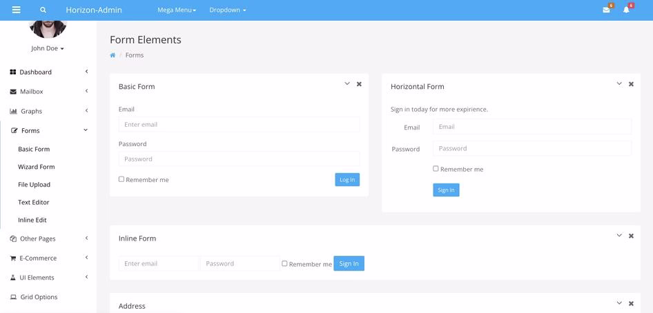The image size is (653, 313).
Task: Click the Forms breadcrumb text
Action: pyautogui.click(x=135, y=55)
